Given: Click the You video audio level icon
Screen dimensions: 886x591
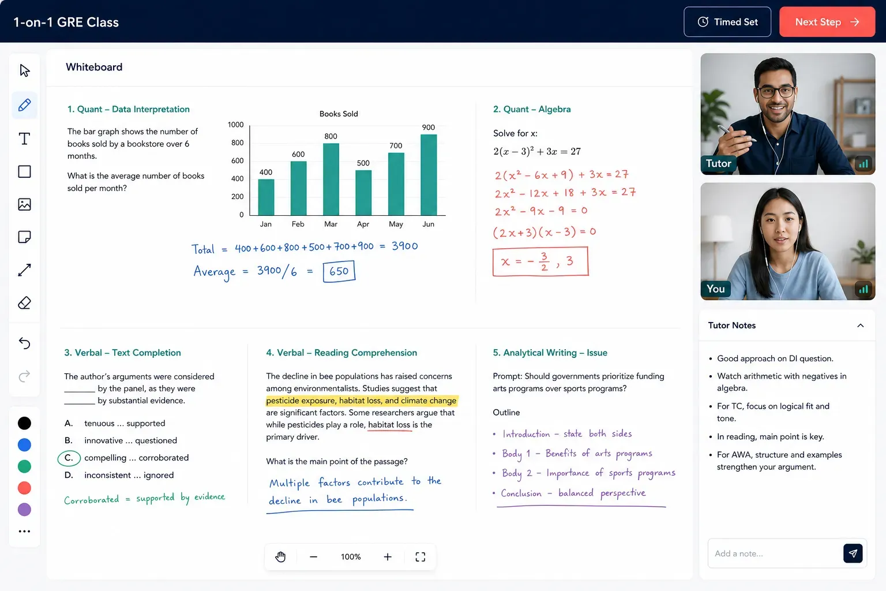Looking at the screenshot, I should click(864, 289).
